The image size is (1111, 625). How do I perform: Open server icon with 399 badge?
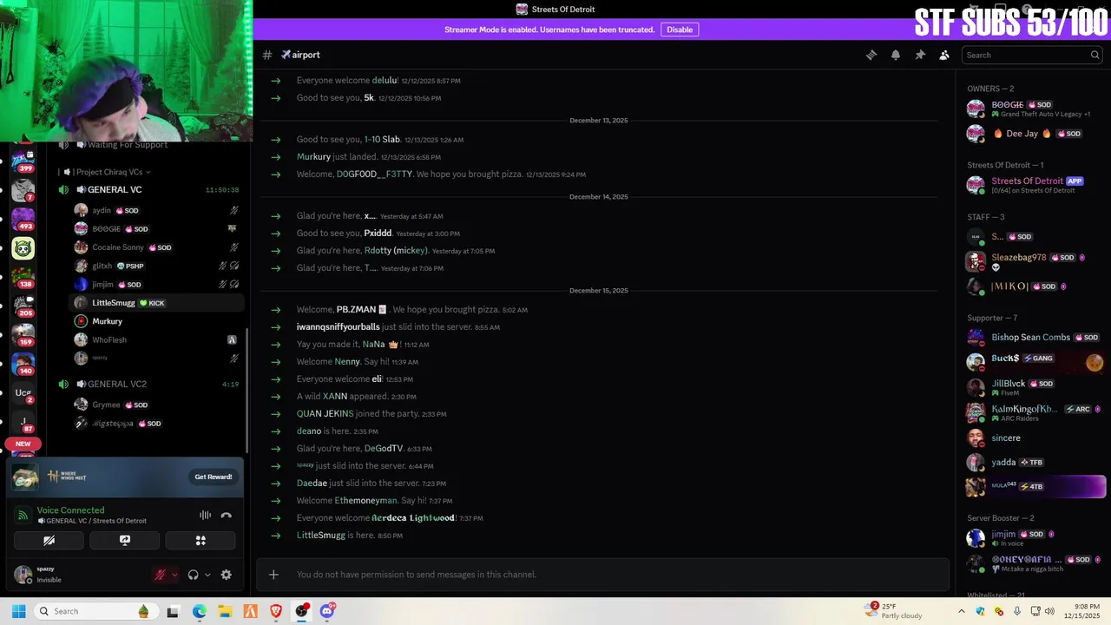tap(23, 161)
